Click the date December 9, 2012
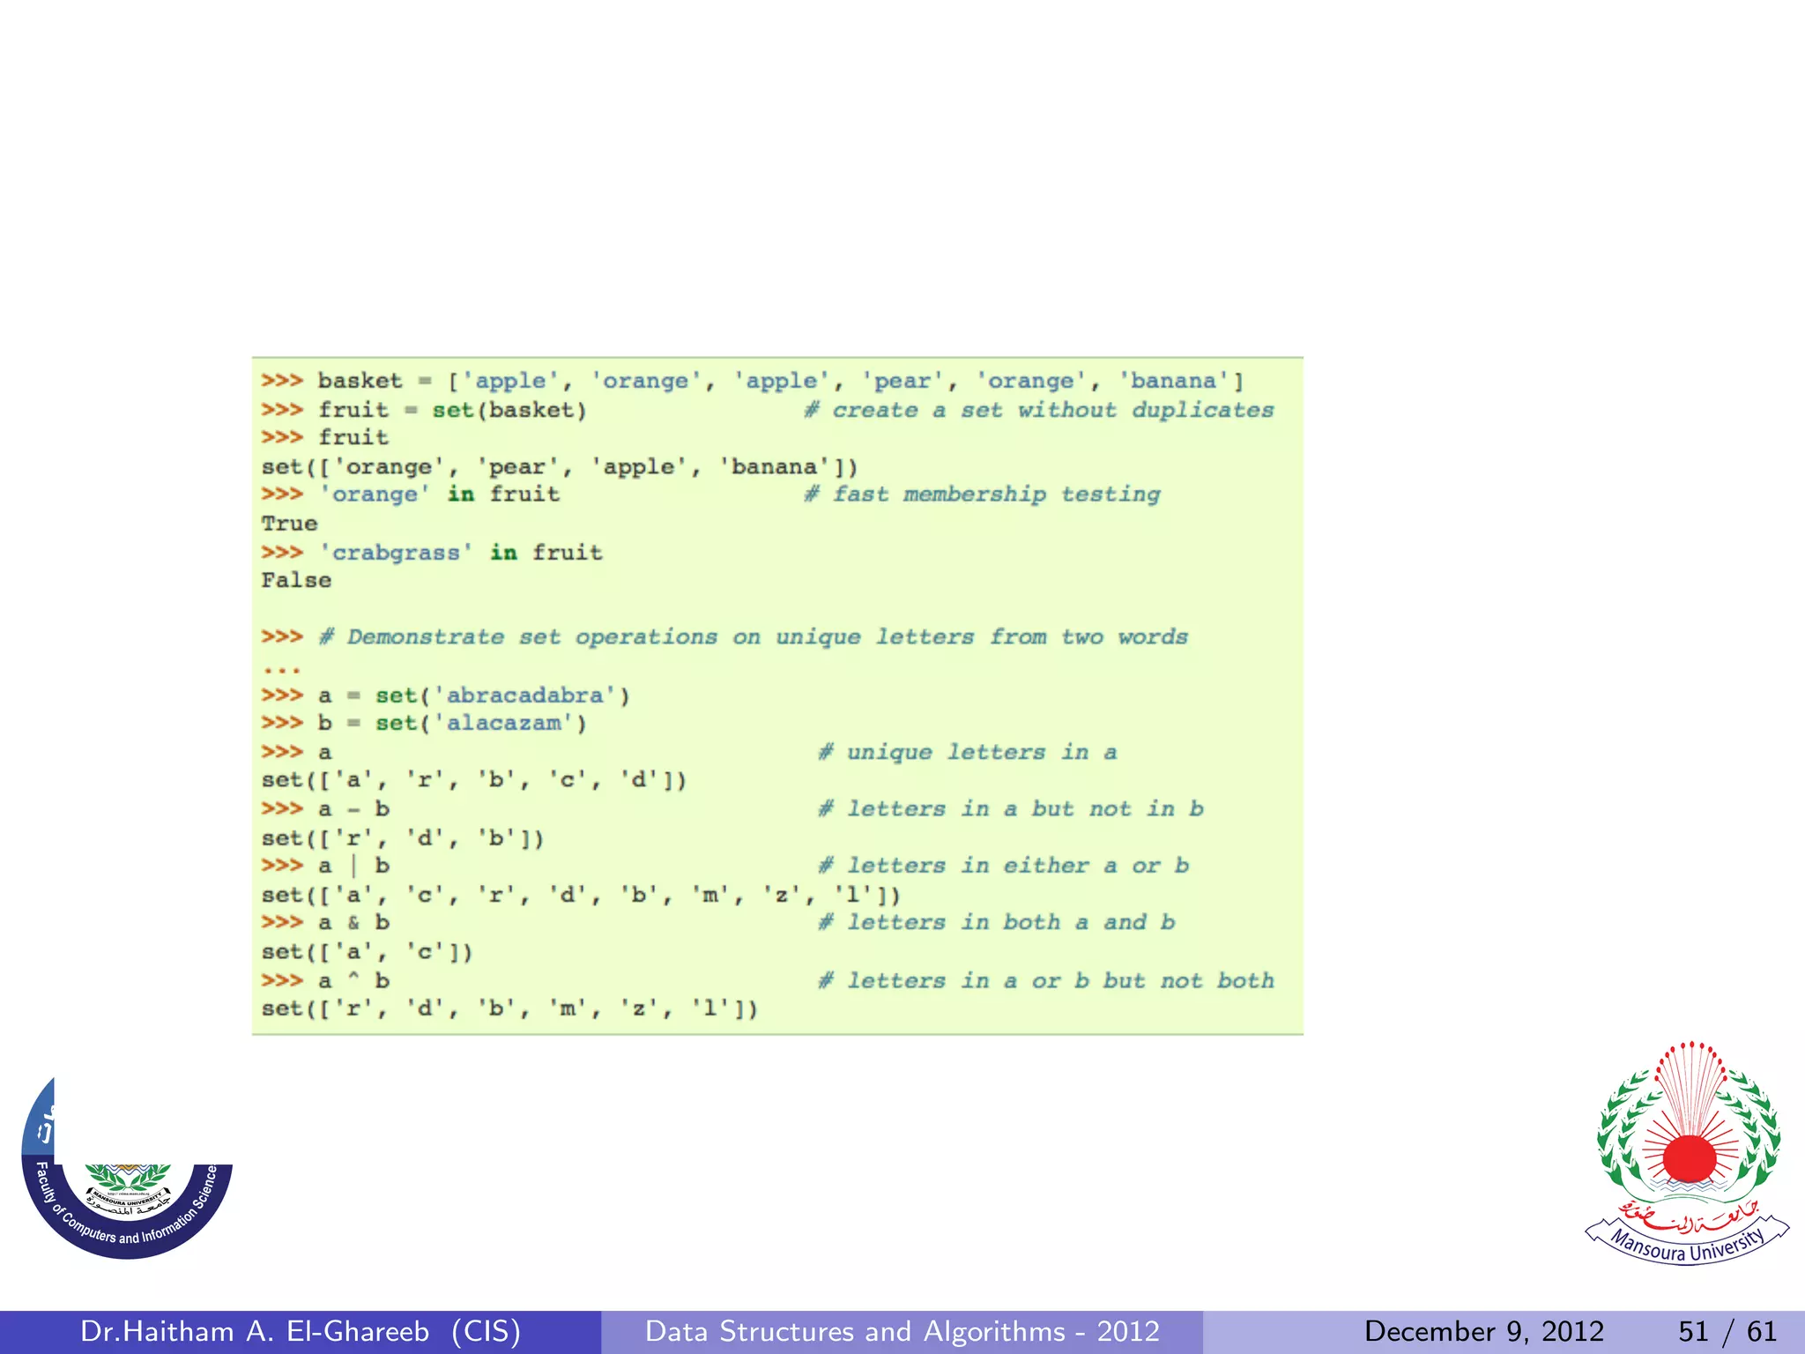The width and height of the screenshot is (1805, 1354). click(x=1484, y=1331)
